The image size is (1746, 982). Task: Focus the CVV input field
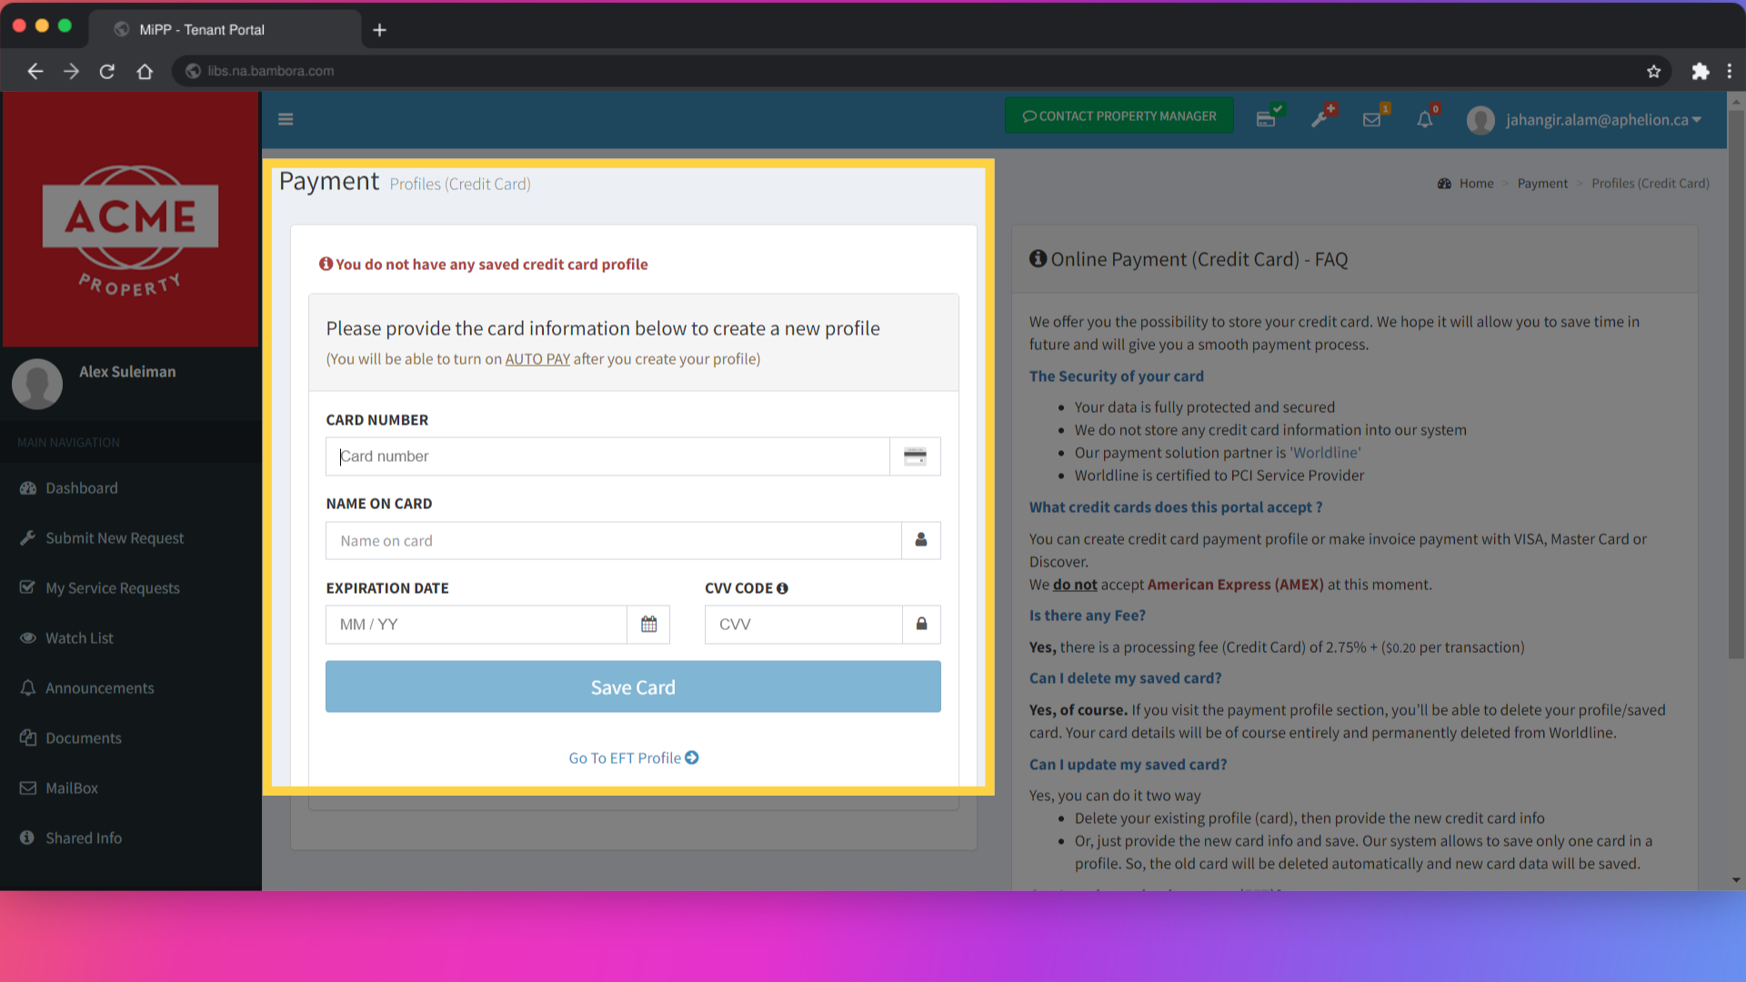click(804, 625)
